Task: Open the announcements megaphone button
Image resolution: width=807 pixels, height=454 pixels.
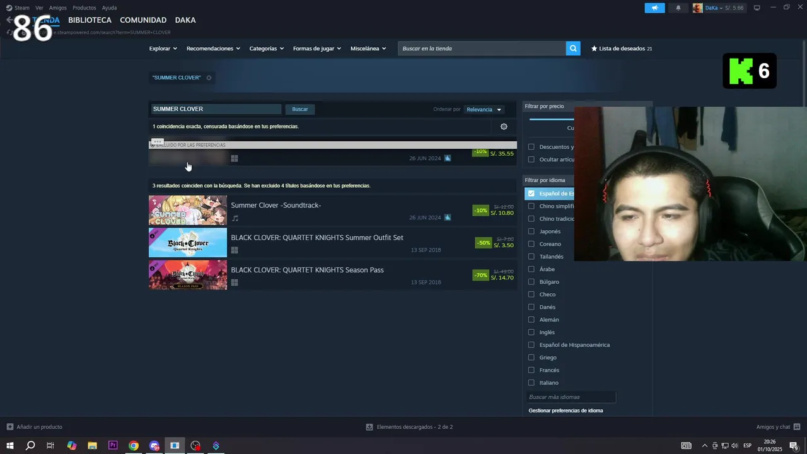Action: pyautogui.click(x=654, y=8)
